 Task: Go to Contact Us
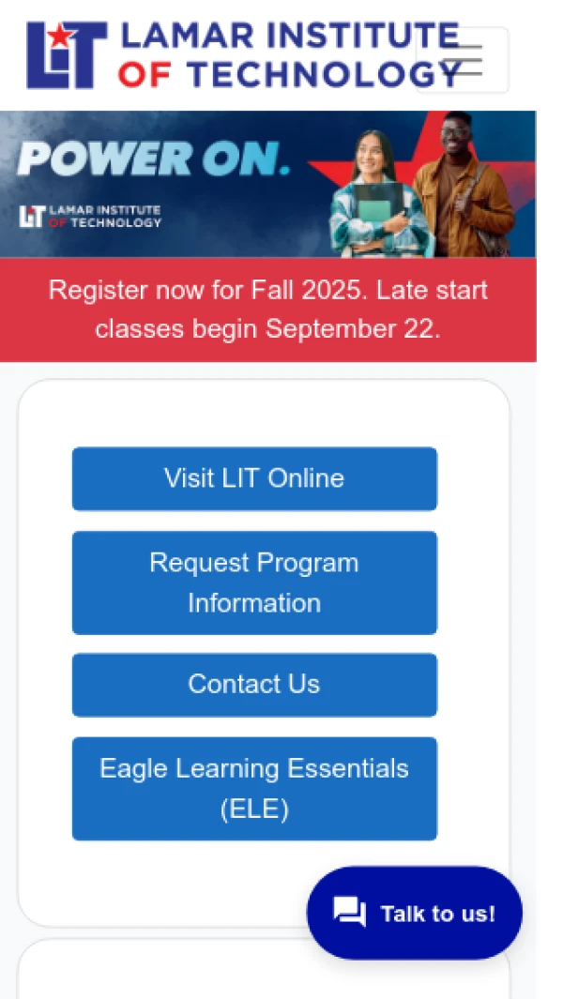[x=254, y=685]
